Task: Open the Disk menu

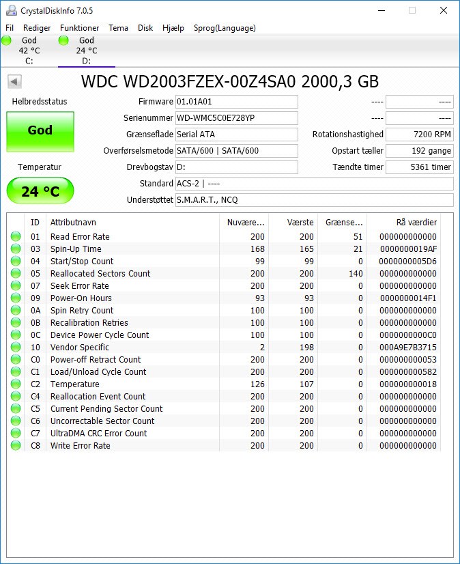Action: 145,28
